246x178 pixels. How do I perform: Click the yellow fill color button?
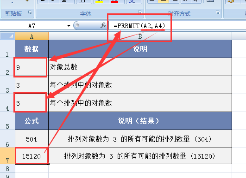coord(99,1)
